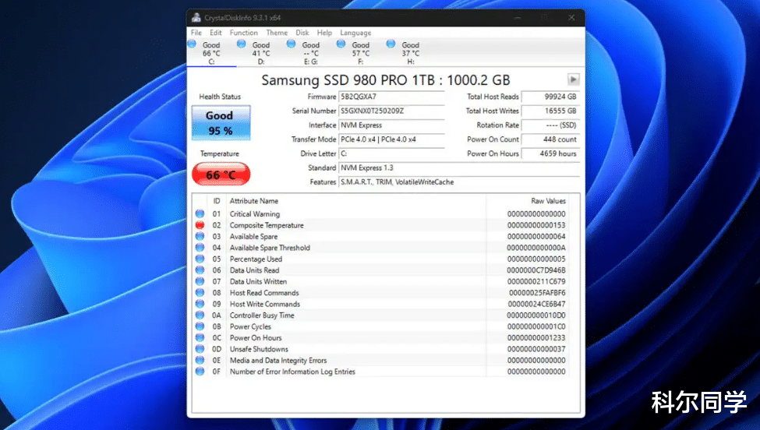Click the Firmware field 5B2QGXA7

coord(391,97)
